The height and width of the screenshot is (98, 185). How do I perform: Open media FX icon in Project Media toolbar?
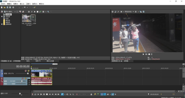coord(32,12)
